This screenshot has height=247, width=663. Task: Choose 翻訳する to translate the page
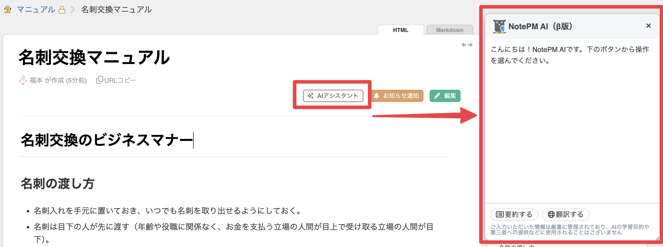point(565,214)
